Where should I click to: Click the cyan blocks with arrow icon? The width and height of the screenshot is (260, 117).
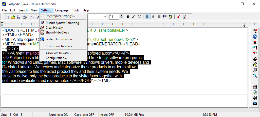255,47
